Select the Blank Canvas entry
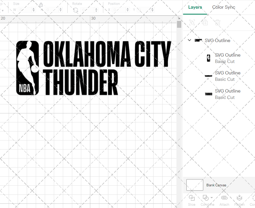This screenshot has width=255, height=208. tap(216, 185)
